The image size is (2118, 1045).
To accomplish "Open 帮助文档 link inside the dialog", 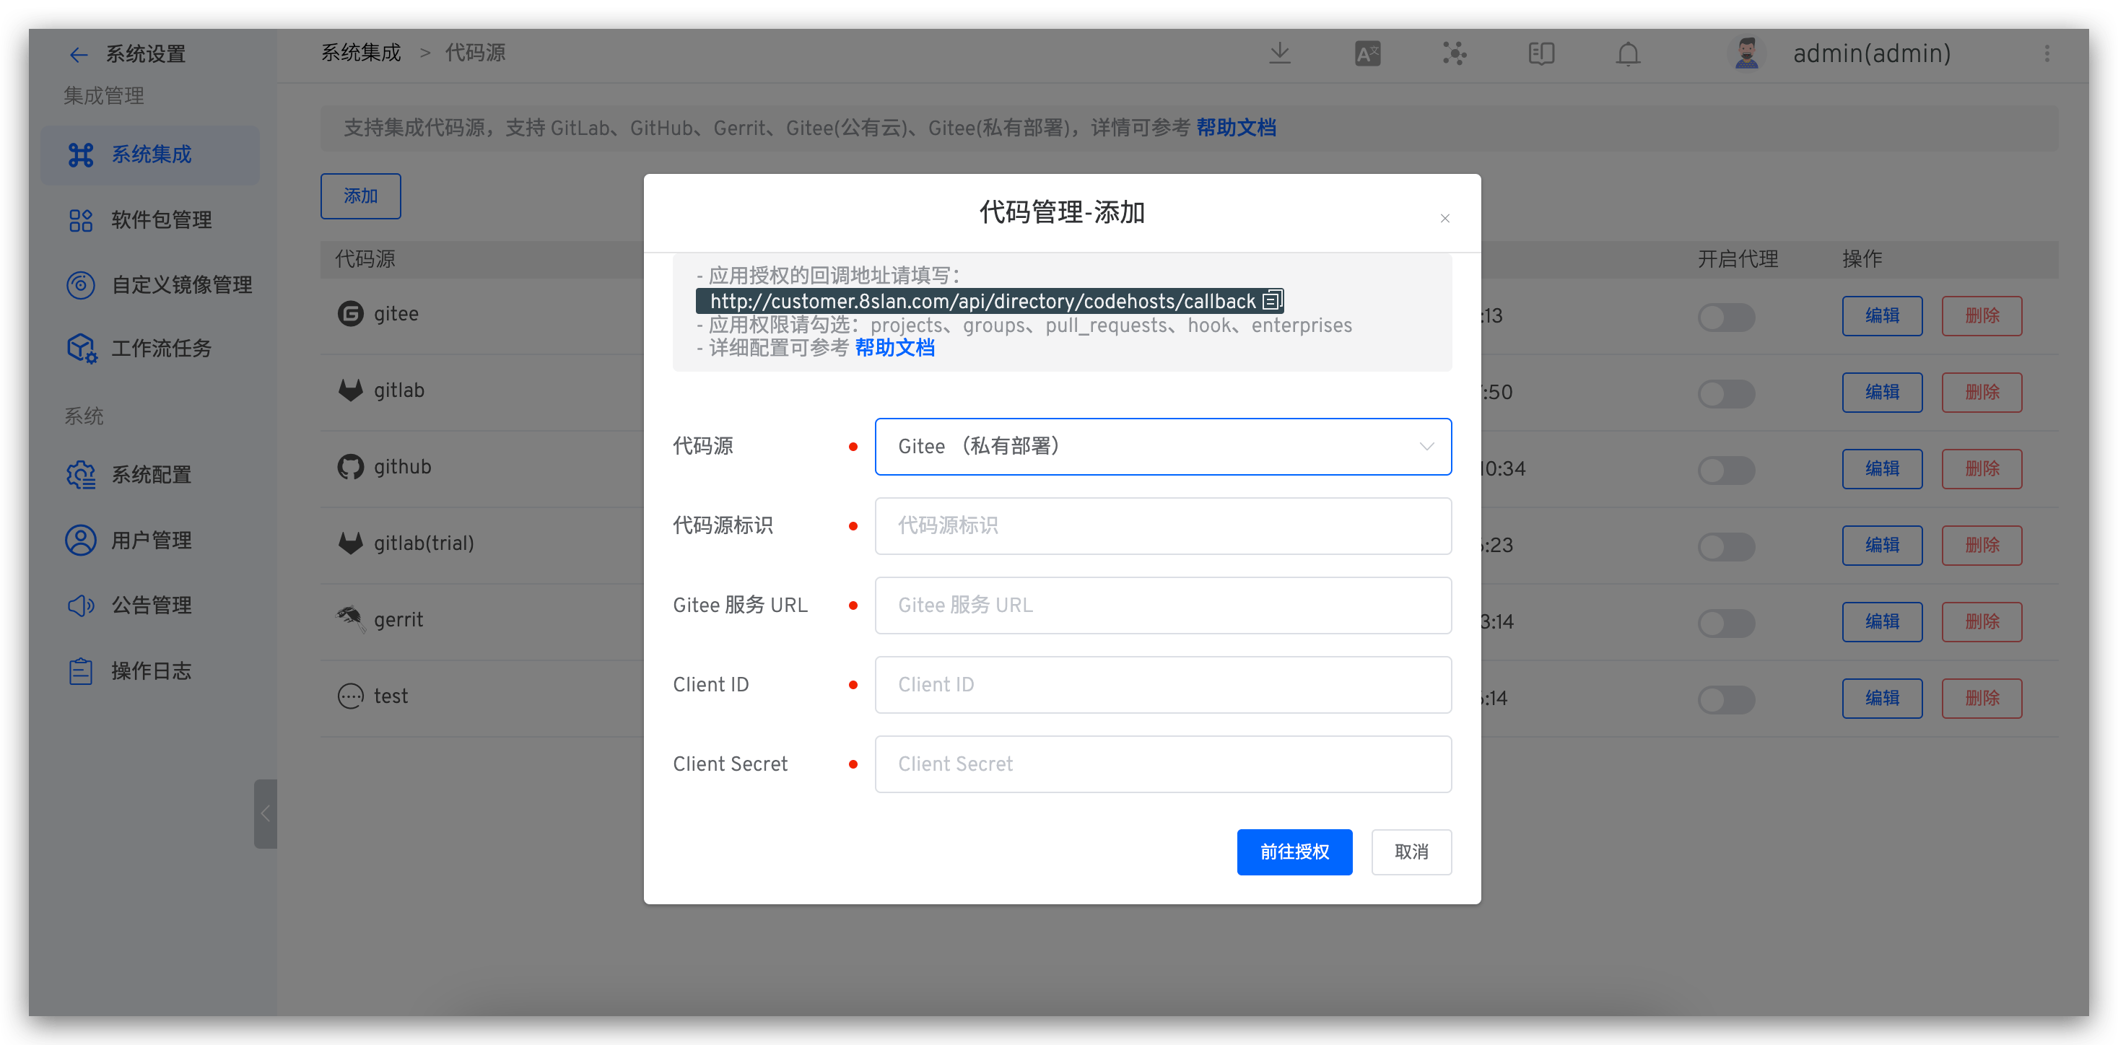I will 894,348.
